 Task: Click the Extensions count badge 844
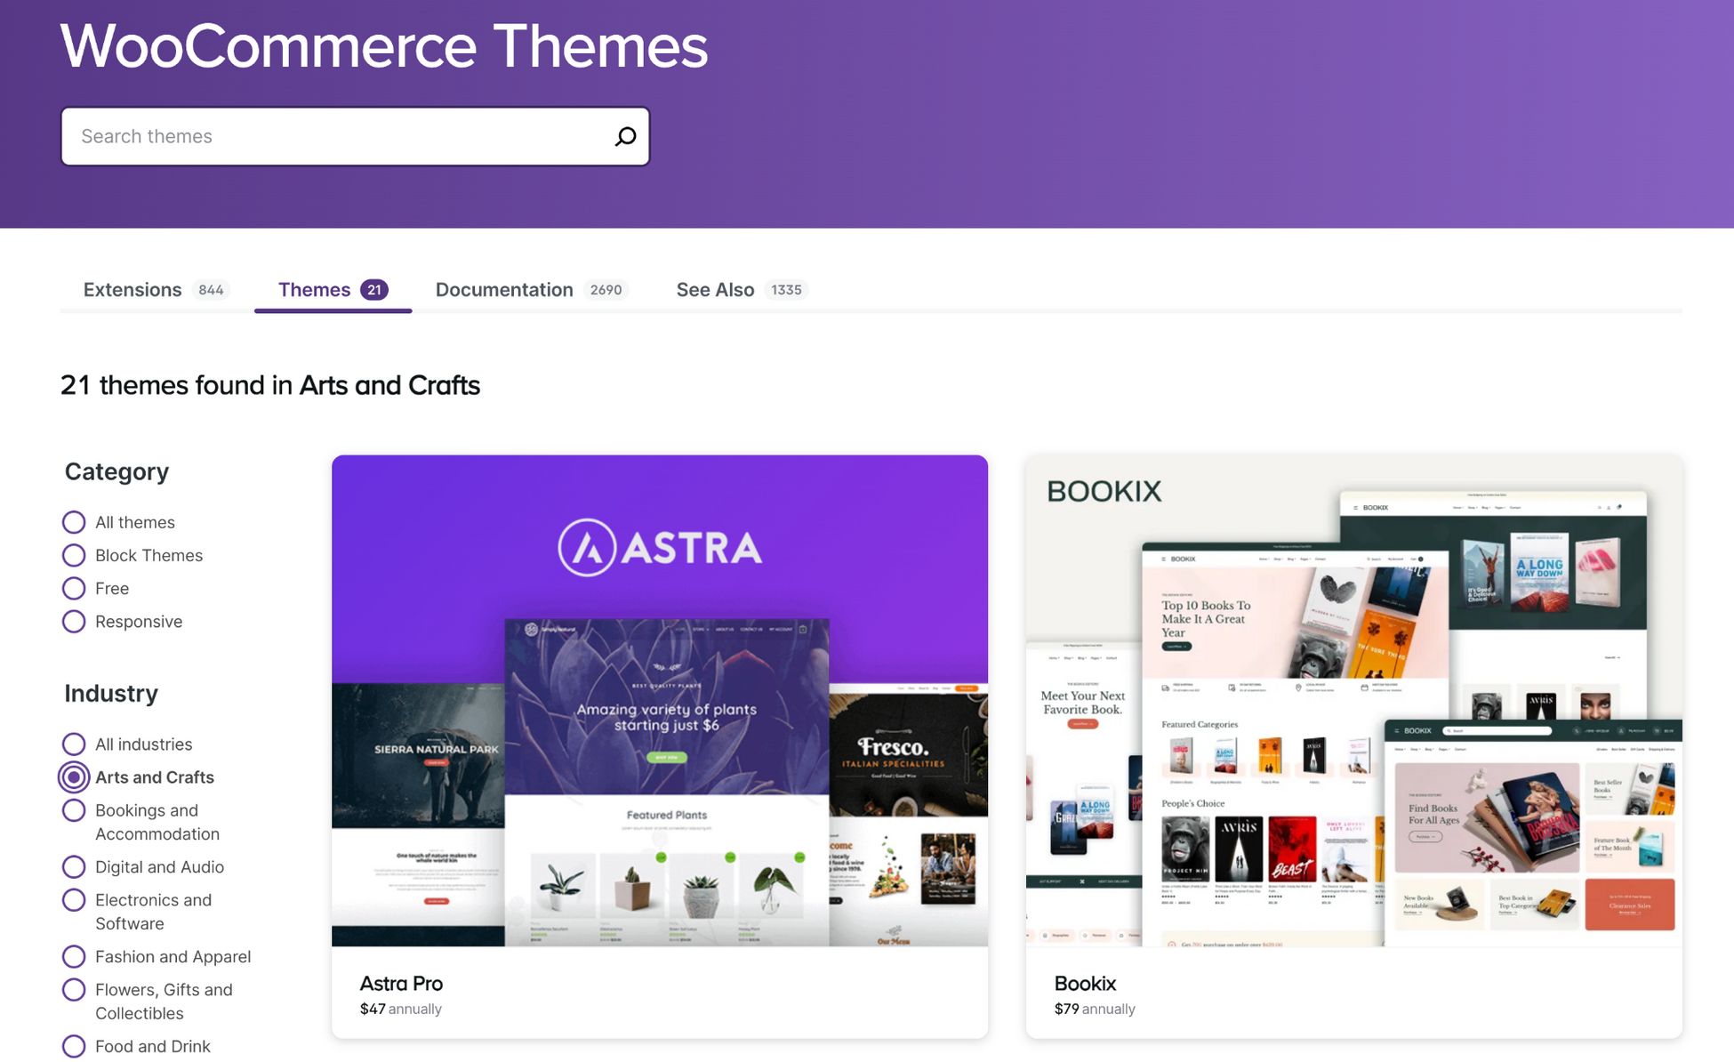[211, 290]
